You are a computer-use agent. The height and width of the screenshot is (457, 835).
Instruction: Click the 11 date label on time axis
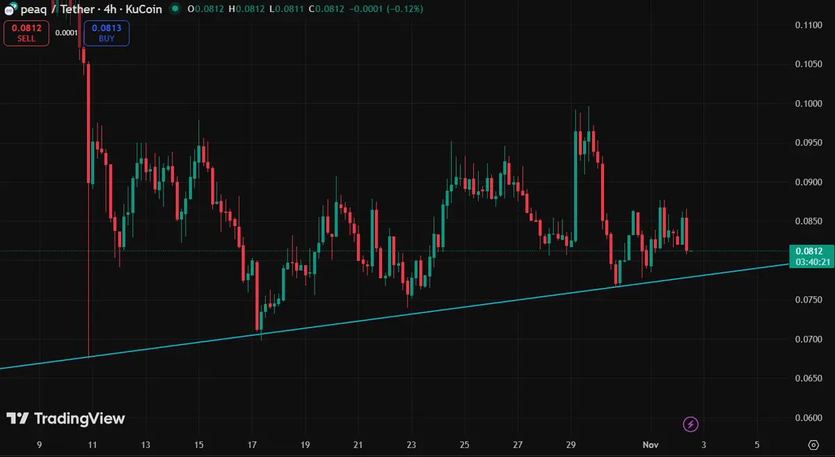point(92,444)
